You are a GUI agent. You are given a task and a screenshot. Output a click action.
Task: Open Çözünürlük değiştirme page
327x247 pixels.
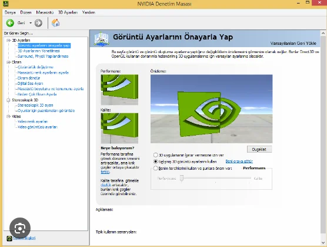pyautogui.click(x=35, y=67)
